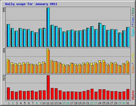This screenshot has height=106, width=136.
Task: Click day 12 on the x-axis
Action: click(x=52, y=103)
